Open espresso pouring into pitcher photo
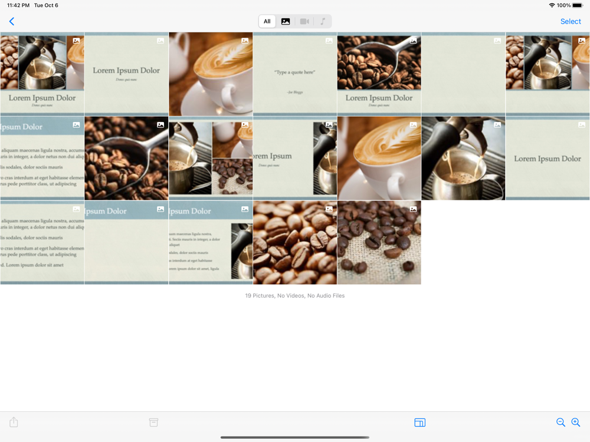Viewport: 590px width, 442px height. click(463, 158)
